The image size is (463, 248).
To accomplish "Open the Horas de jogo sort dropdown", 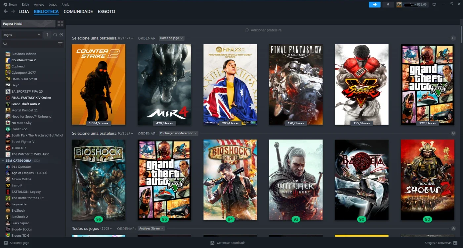I will pyautogui.click(x=171, y=38).
